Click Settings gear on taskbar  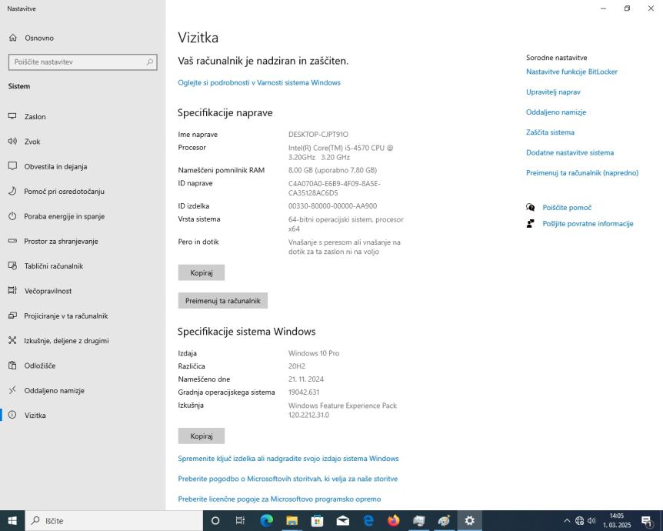point(469,520)
